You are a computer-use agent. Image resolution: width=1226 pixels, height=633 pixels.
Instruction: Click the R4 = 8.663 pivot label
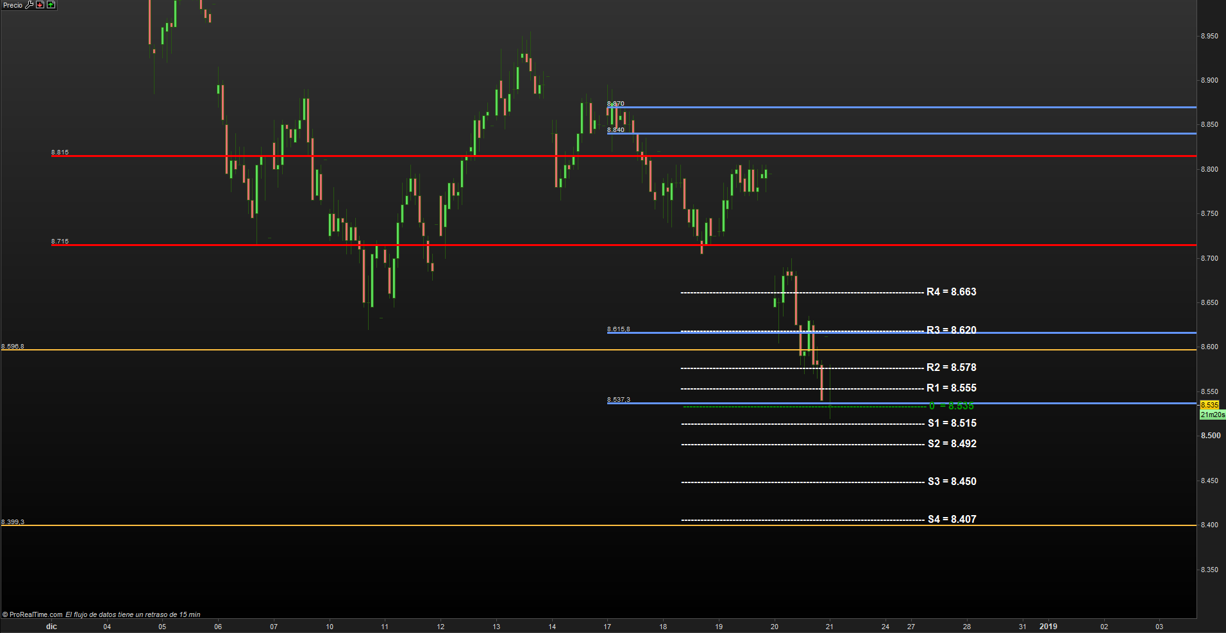point(951,292)
